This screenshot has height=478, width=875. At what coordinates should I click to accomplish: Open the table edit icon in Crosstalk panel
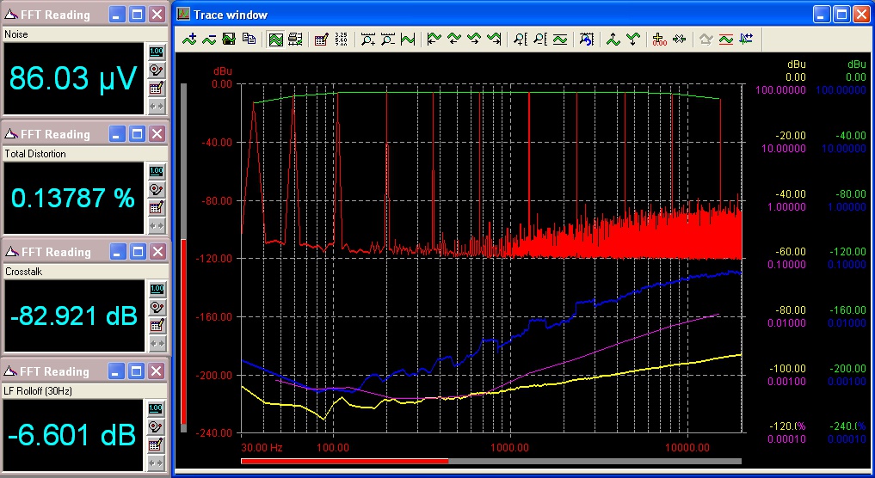(157, 326)
